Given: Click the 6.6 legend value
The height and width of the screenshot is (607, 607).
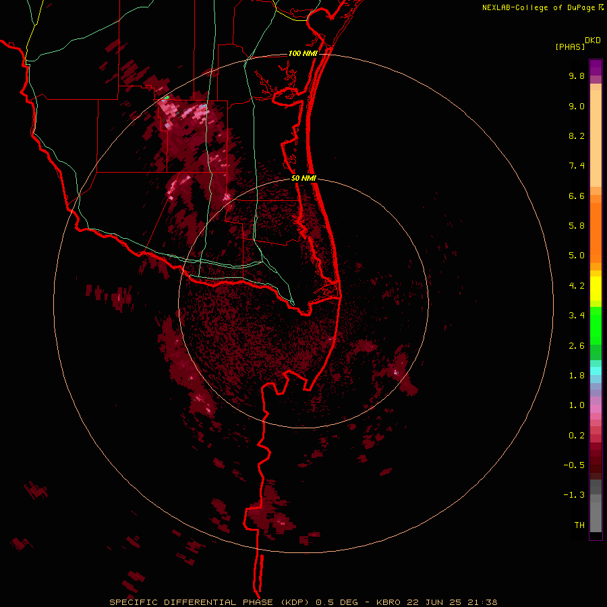Looking at the screenshot, I should (577, 196).
